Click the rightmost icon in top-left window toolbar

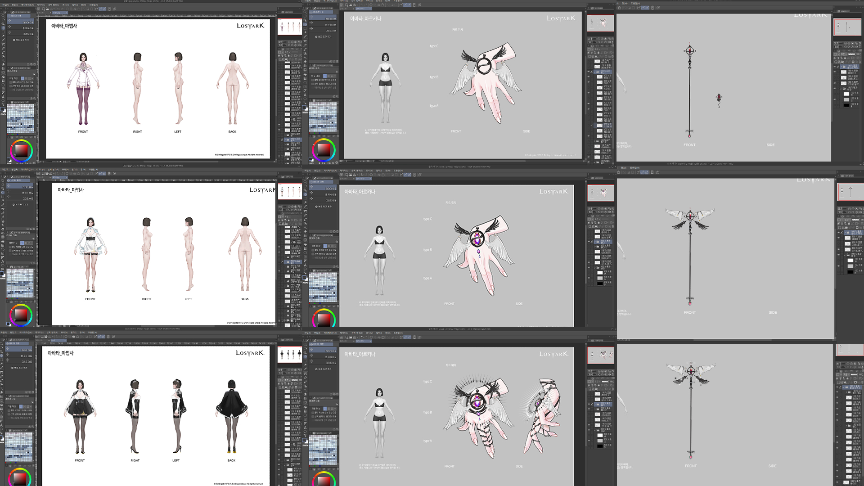click(x=114, y=9)
